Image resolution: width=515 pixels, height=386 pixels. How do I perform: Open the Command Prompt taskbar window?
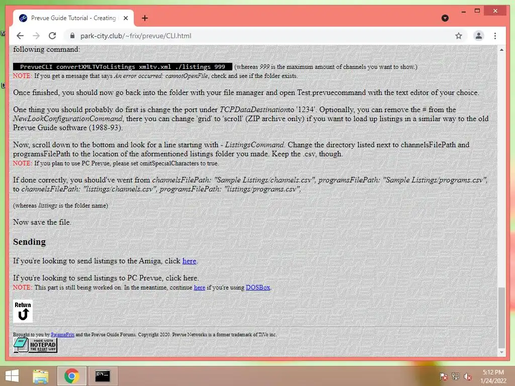tap(103, 376)
